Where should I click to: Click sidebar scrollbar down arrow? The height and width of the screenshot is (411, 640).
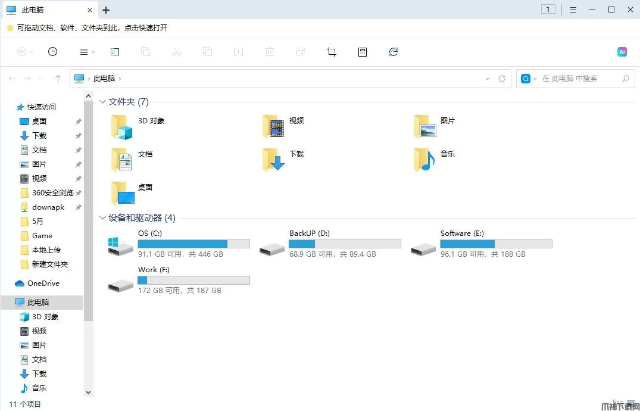pyautogui.click(x=88, y=392)
